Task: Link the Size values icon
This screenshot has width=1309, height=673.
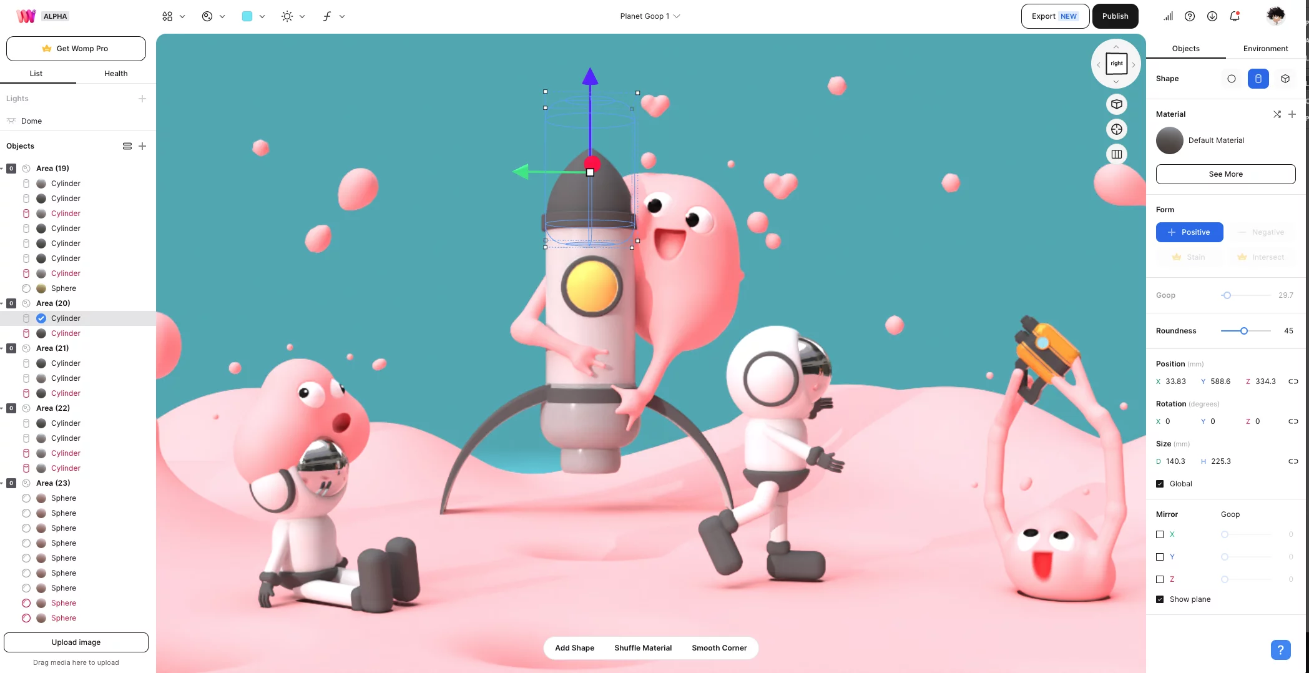Action: (1293, 461)
